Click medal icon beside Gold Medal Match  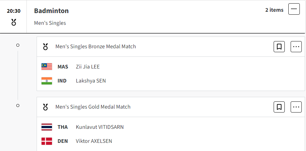[x=45, y=107]
